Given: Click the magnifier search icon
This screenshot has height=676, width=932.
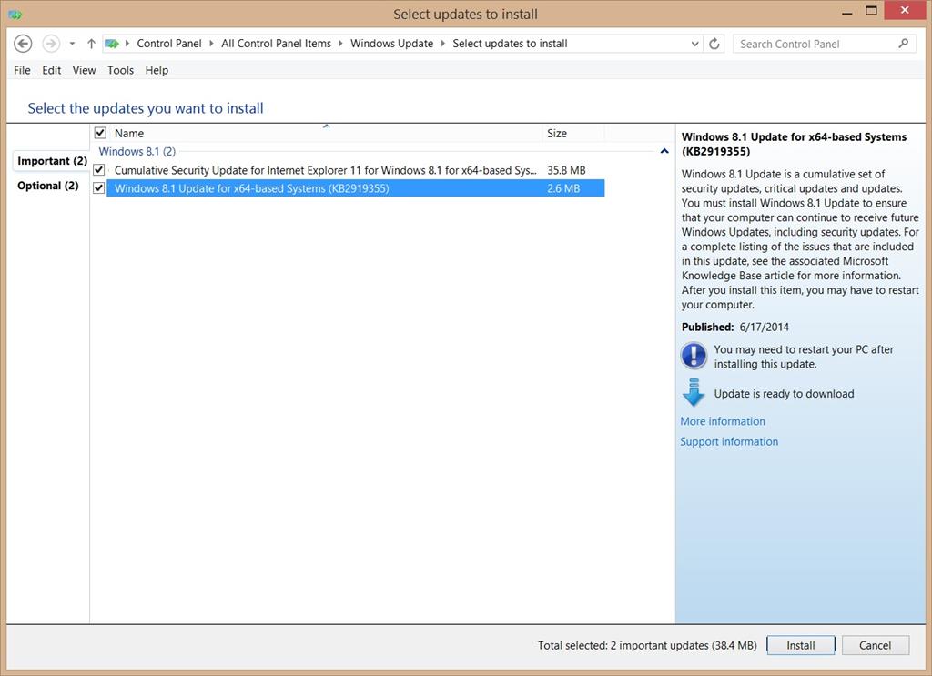Looking at the screenshot, I should pos(904,44).
